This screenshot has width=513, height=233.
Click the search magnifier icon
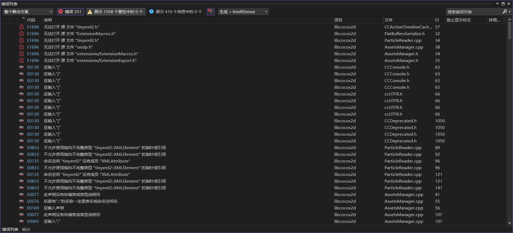(505, 12)
